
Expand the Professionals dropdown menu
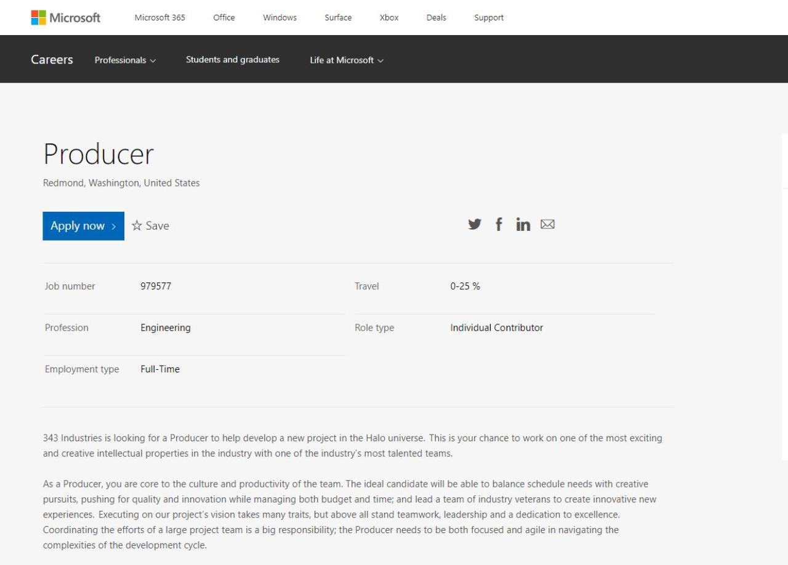click(125, 60)
